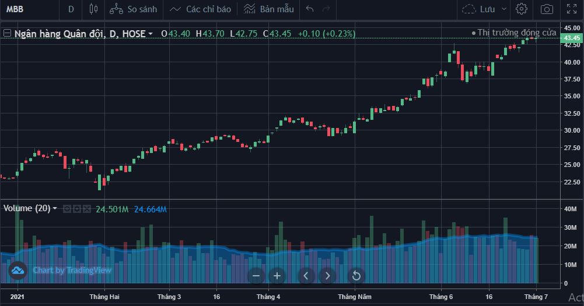Collapse the Ngân hàng Quân đội legend

[x=7, y=34]
